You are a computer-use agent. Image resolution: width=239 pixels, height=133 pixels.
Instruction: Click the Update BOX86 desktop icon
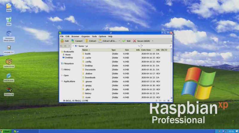(9, 63)
